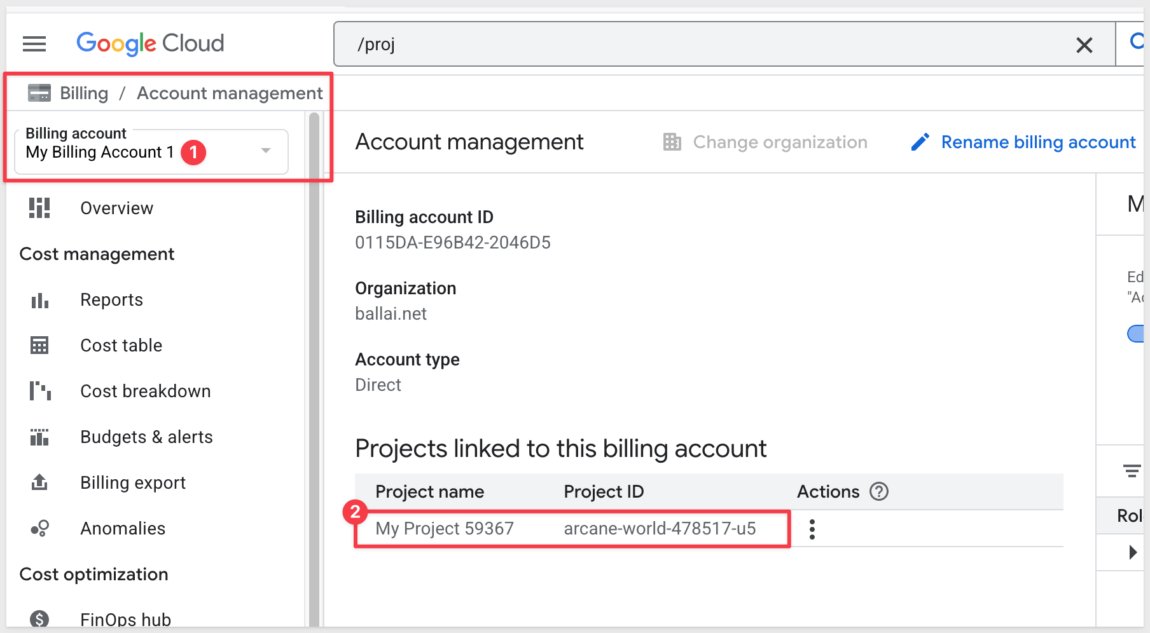
Task: Open Budgets & alerts
Action: [x=146, y=437]
